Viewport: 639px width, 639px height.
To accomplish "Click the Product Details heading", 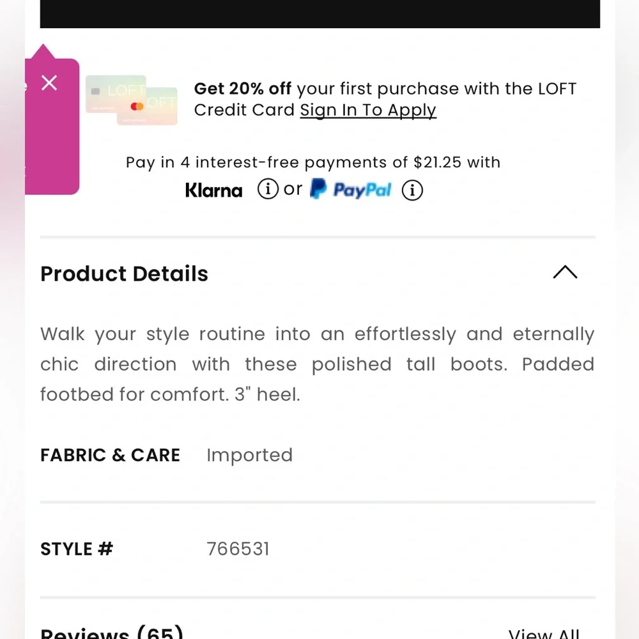I will [124, 273].
